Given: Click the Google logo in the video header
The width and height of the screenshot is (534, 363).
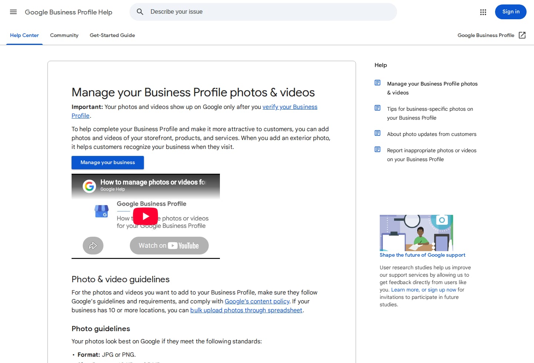Looking at the screenshot, I should (x=89, y=186).
